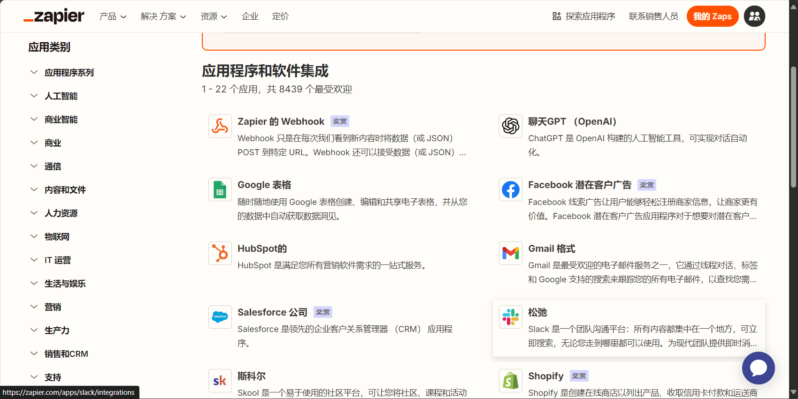Image resolution: width=798 pixels, height=399 pixels.
Task: Click the 探索应用程序 grid icon
Action: [557, 16]
